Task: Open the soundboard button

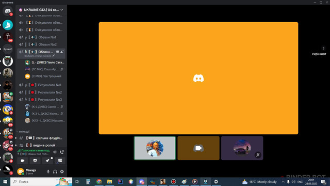Action: pyautogui.click(x=60, y=161)
